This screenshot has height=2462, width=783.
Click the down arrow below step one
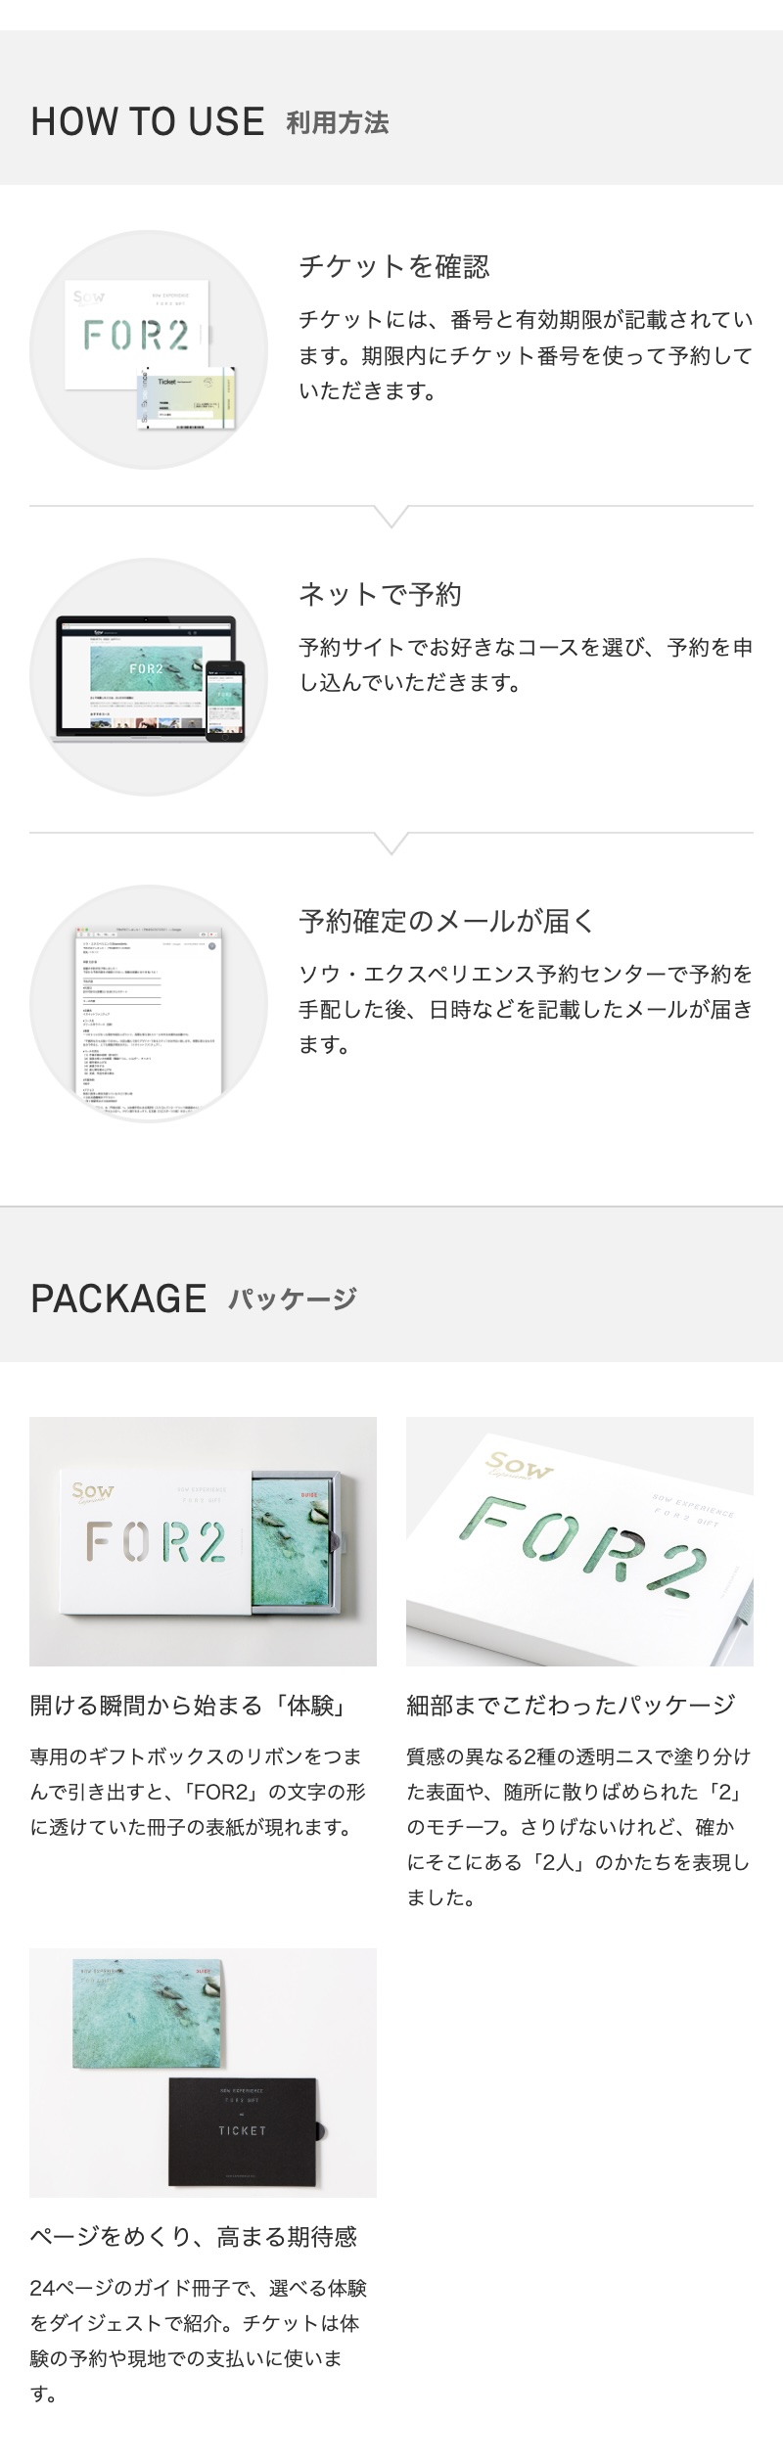coord(391,517)
